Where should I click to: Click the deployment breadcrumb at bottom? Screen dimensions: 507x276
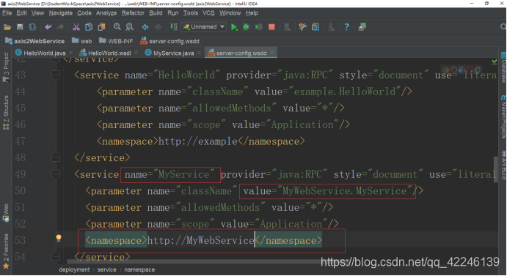(x=74, y=269)
